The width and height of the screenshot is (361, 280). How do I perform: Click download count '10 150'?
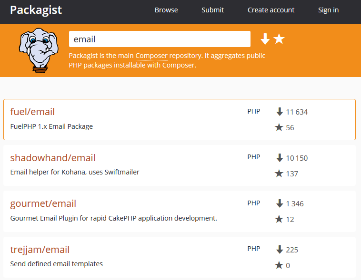(297, 158)
